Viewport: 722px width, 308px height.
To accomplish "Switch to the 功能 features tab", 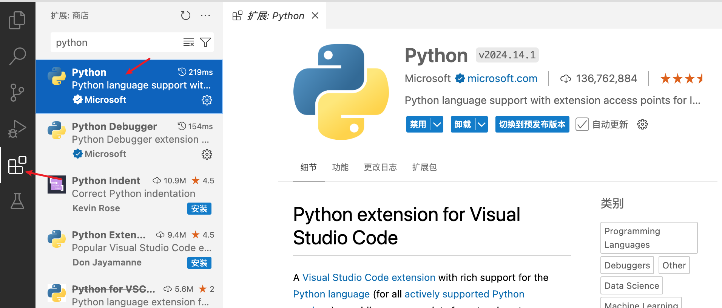I will [x=340, y=168].
